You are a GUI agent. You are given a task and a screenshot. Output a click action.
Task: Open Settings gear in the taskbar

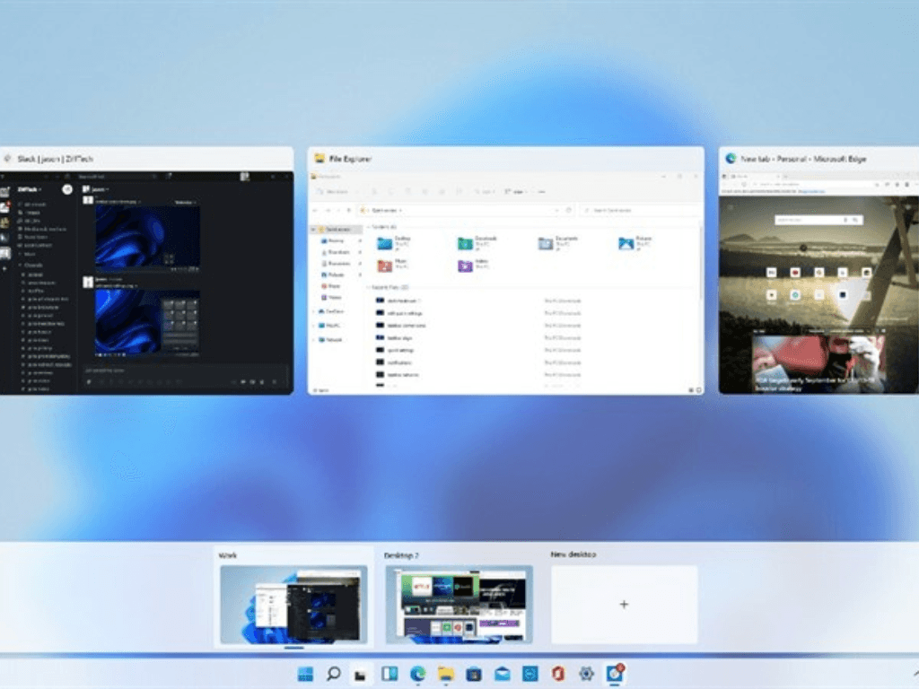[x=586, y=673]
